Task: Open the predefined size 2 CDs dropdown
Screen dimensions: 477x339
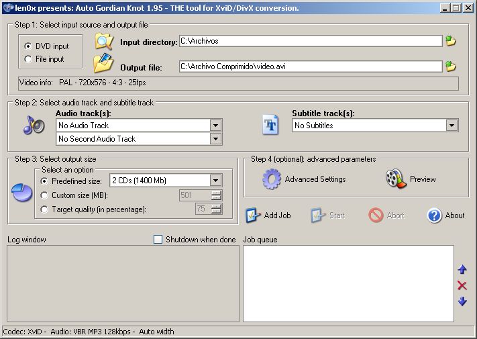Action: (215, 181)
